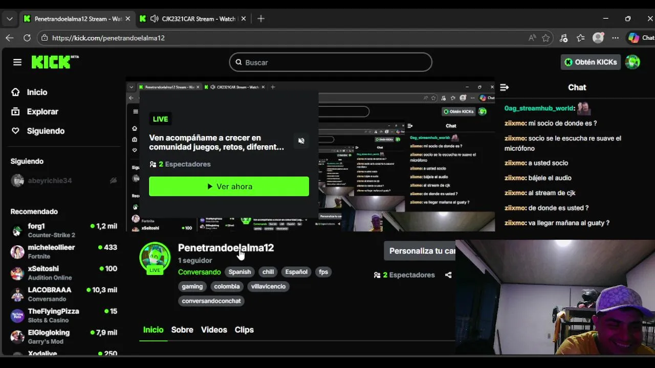Viewport: 655px width, 368px height.
Task: Click the share channel icon
Action: pyautogui.click(x=448, y=275)
